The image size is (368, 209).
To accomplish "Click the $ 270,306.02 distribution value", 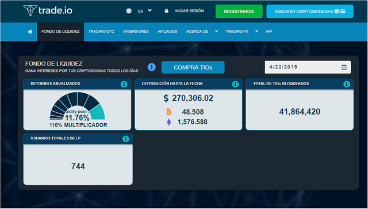I will click(188, 98).
